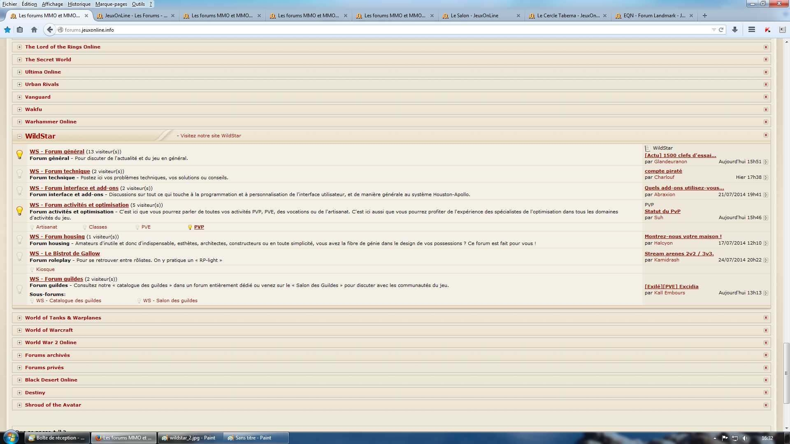Image resolution: width=790 pixels, height=444 pixels.
Task: Open the URL bar history dropdown arrow
Action: (714, 30)
